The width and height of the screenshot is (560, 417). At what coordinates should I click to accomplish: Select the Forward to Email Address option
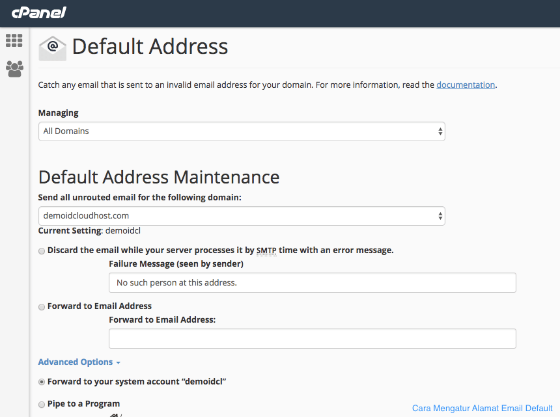[42, 306]
